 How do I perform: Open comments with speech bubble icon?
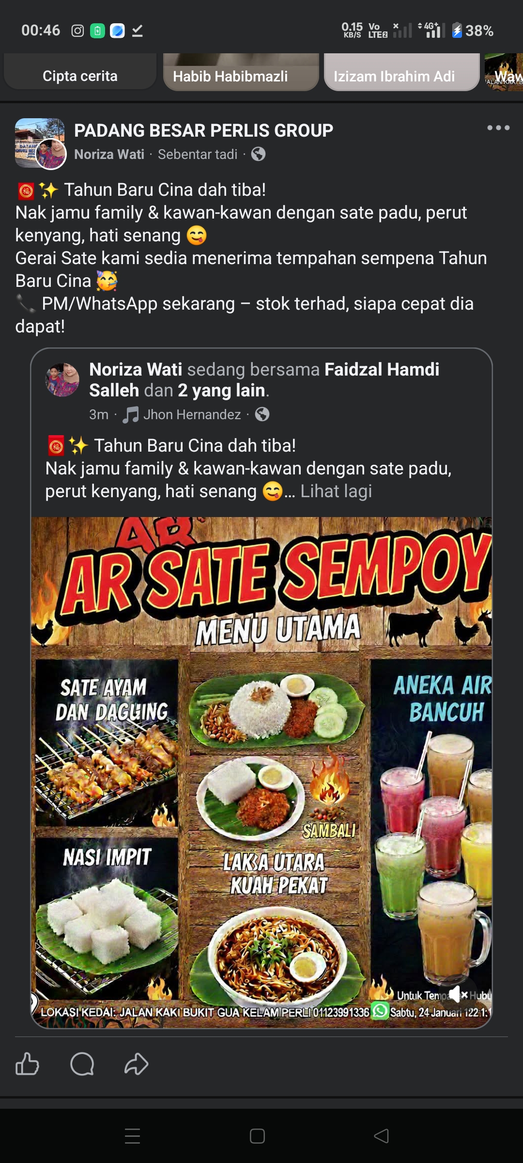[82, 1064]
